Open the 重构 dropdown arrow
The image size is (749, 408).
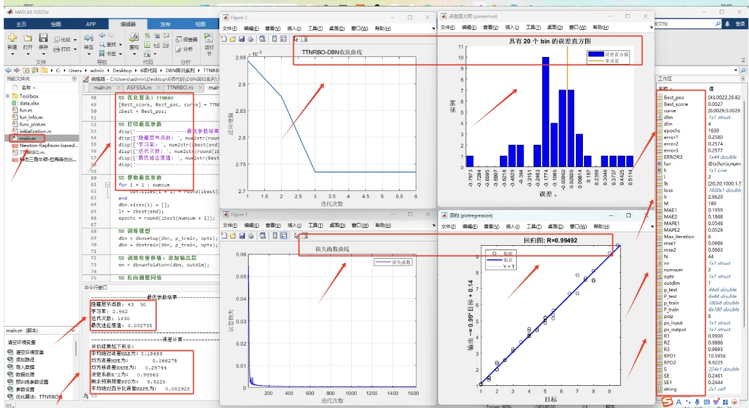(x=134, y=53)
